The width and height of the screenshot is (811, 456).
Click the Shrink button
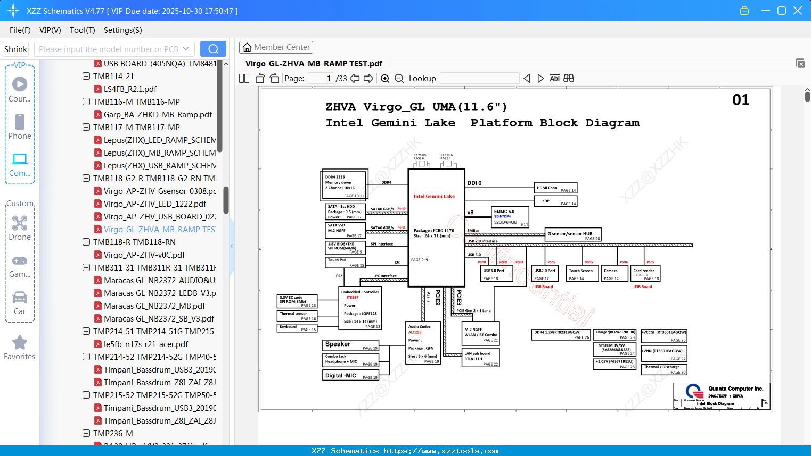[x=16, y=49]
